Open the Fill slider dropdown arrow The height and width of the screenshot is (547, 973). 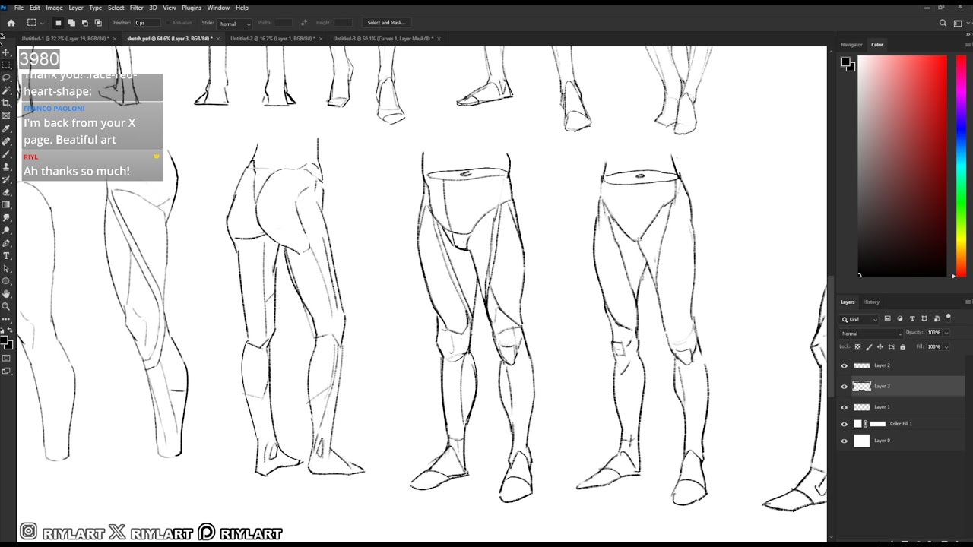coord(946,346)
